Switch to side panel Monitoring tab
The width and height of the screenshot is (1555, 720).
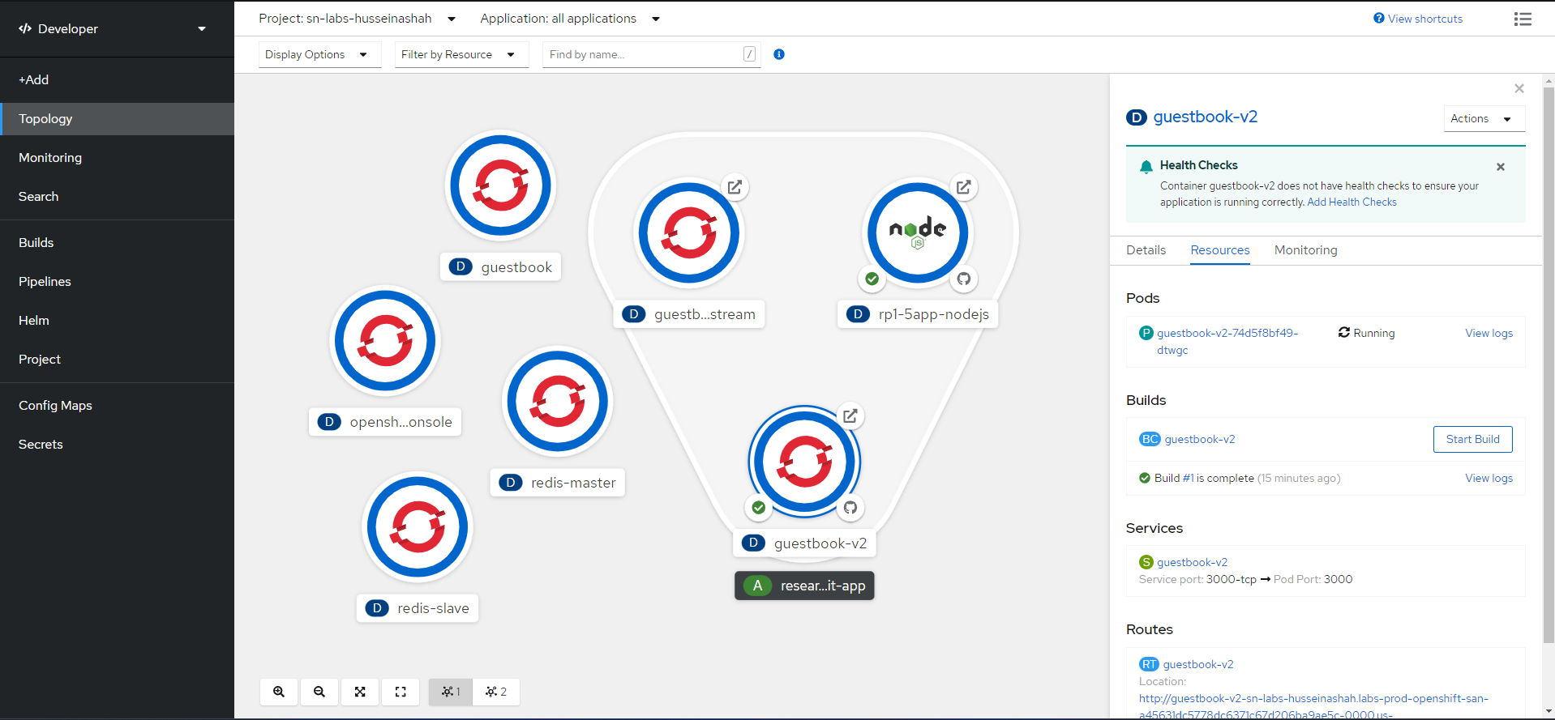pos(1305,249)
